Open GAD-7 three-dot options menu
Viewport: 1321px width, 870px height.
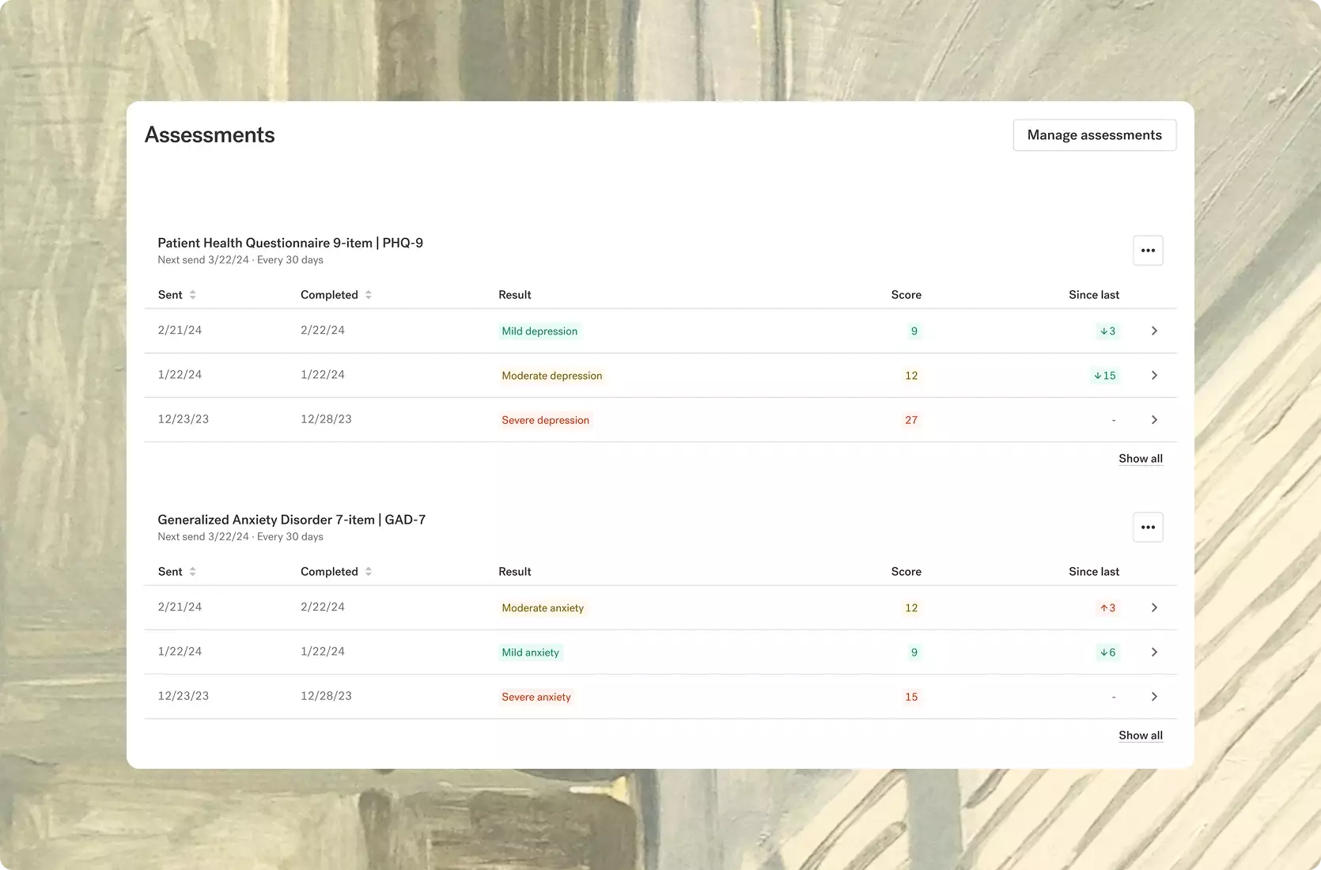pyautogui.click(x=1148, y=528)
